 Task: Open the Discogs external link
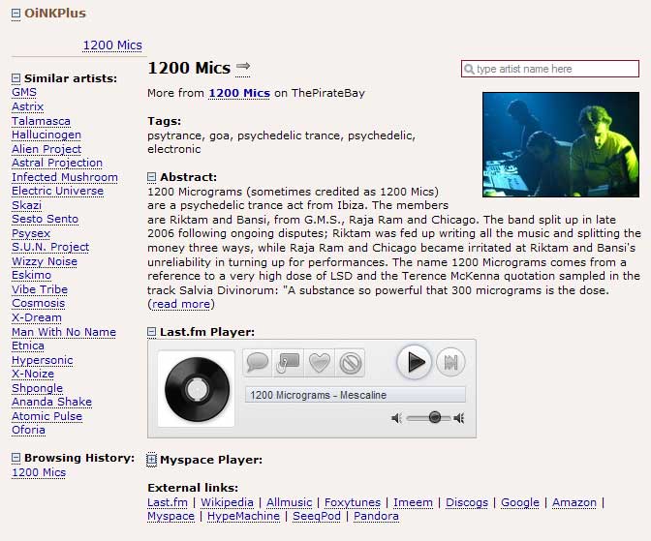(x=467, y=502)
